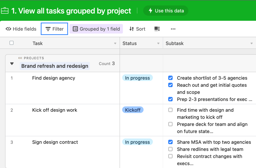This screenshot has height=168, width=256.
Task: Check Revisit contract changes with execs
Action: click(x=170, y=156)
